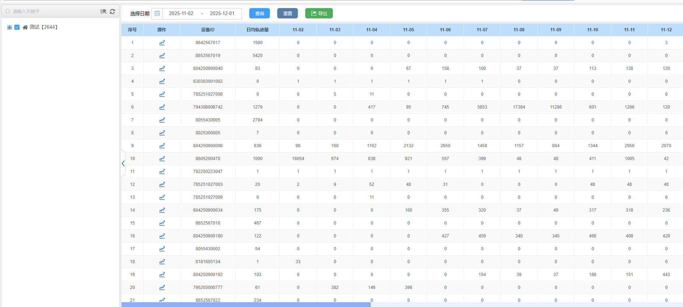Open trend chart for device 8642567017
Screen dimensions: 683x307
click(162, 43)
